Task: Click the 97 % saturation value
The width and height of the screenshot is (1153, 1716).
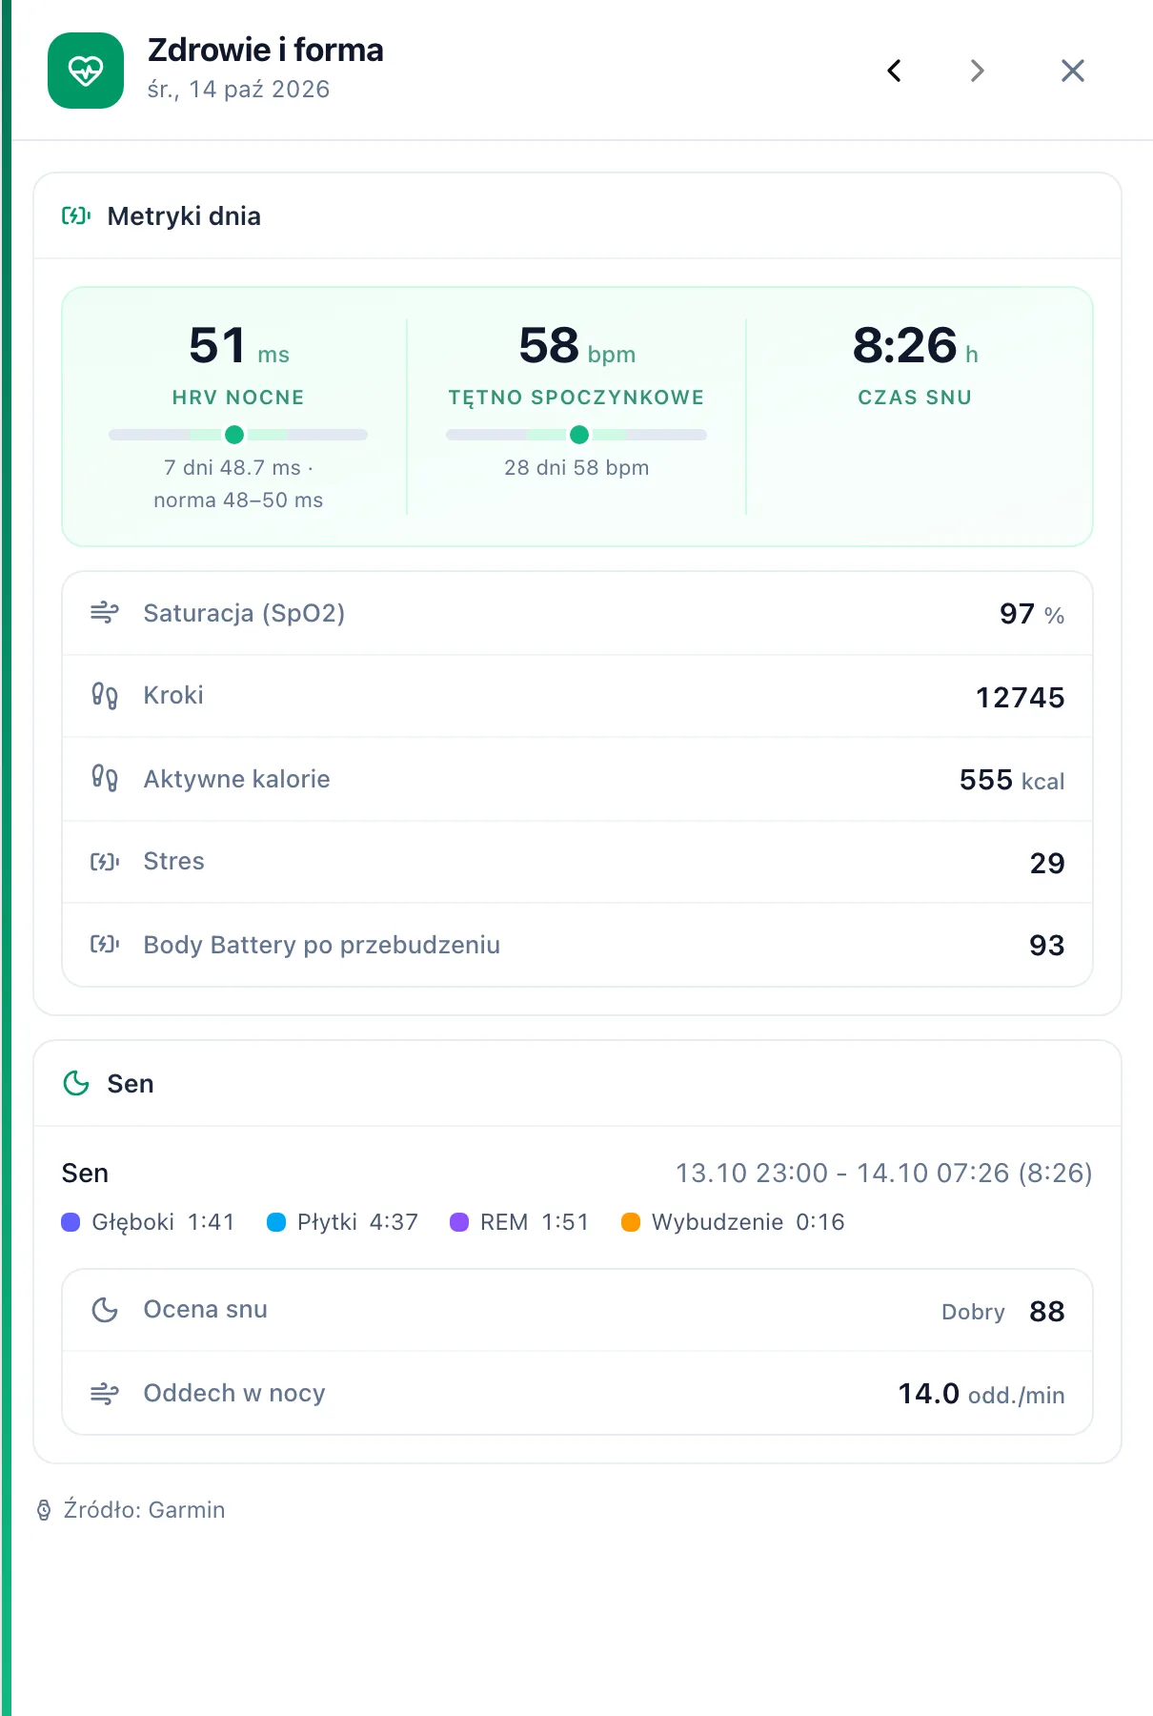Action: point(1032,614)
